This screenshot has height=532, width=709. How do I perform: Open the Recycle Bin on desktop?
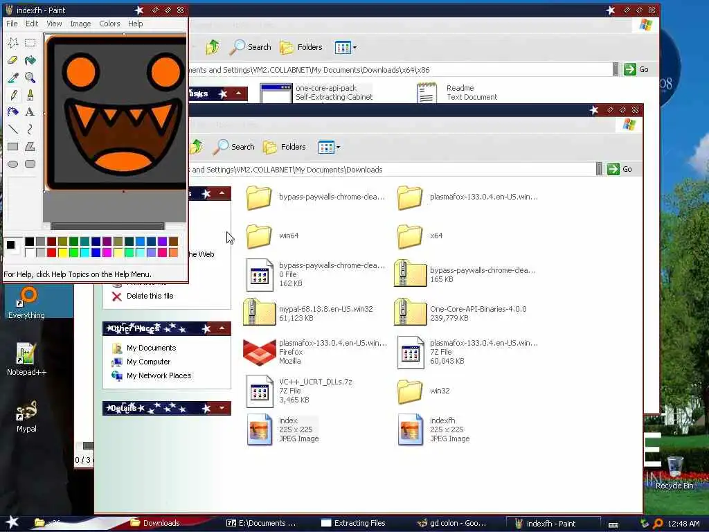(x=674, y=472)
